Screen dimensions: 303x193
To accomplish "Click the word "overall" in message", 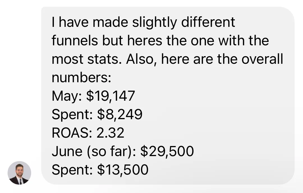I will coord(262,59).
